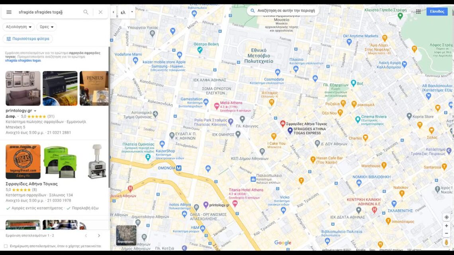
Task: Open Togas orange logo thumbnail
Action: click(23, 162)
